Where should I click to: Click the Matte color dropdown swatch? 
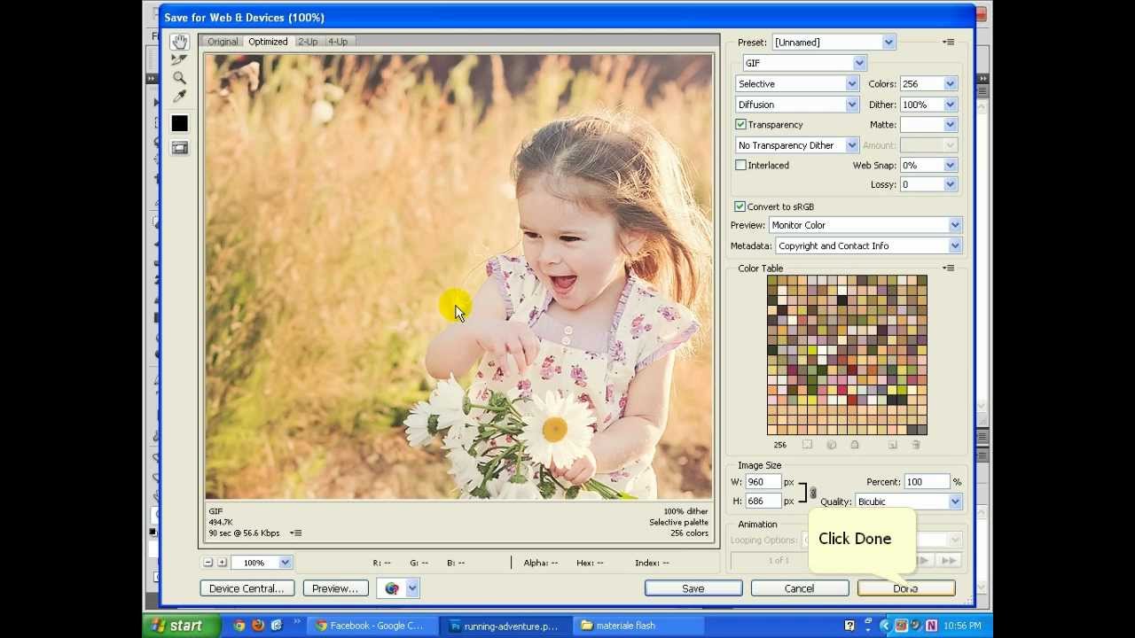(x=929, y=125)
